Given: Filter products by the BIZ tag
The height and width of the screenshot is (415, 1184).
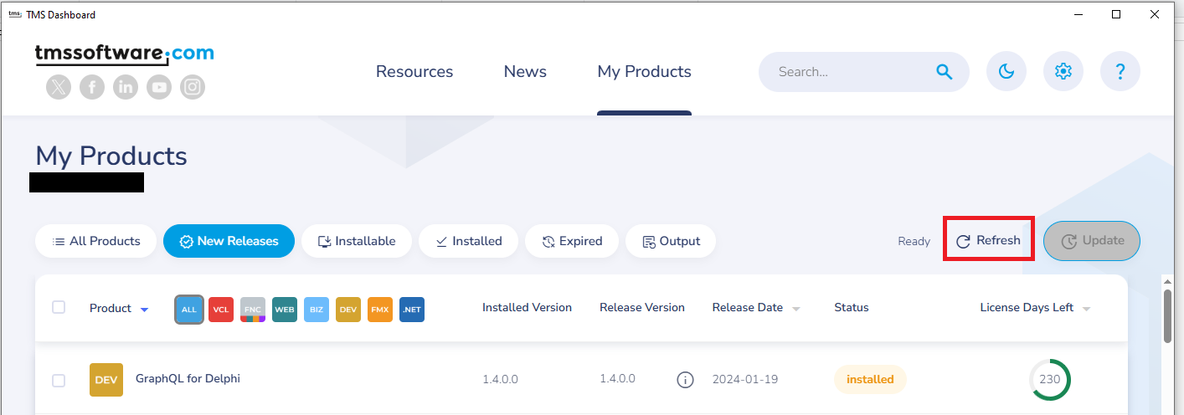Looking at the screenshot, I should [x=317, y=310].
